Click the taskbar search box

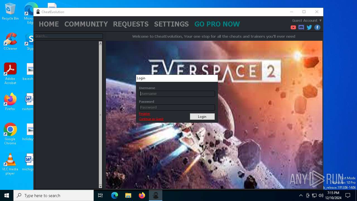[54, 195]
